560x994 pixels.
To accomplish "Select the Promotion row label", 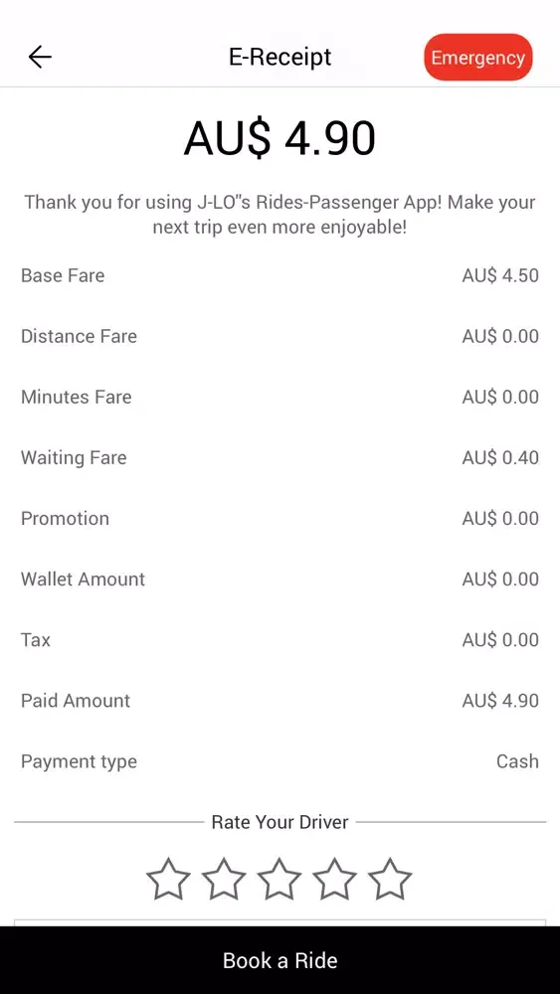I will click(65, 519).
